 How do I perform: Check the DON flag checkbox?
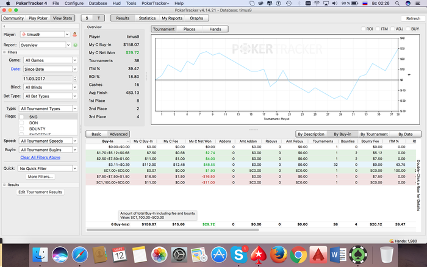click(x=22, y=123)
